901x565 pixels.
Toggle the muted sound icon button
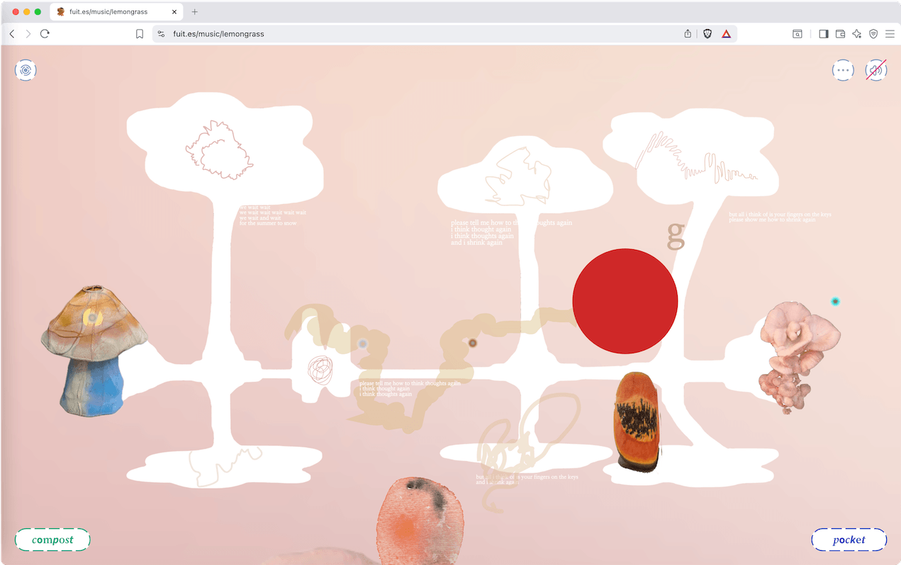click(x=876, y=70)
